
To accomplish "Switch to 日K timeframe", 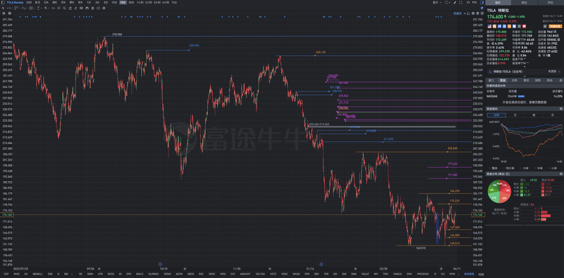I will pyautogui.click(x=46, y=2).
